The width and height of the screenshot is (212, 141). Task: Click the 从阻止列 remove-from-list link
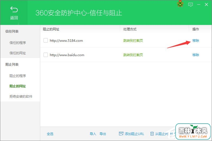pos(161,134)
